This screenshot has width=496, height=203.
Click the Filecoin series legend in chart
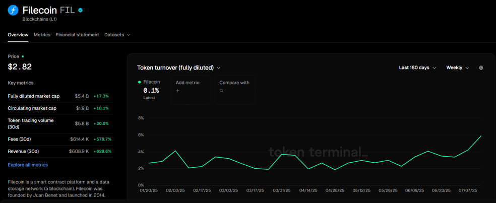point(149,82)
